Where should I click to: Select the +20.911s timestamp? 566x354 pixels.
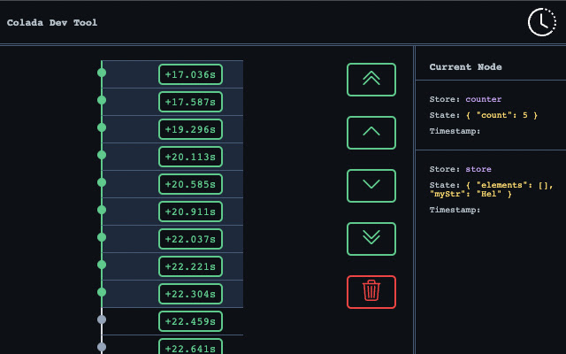[190, 212]
